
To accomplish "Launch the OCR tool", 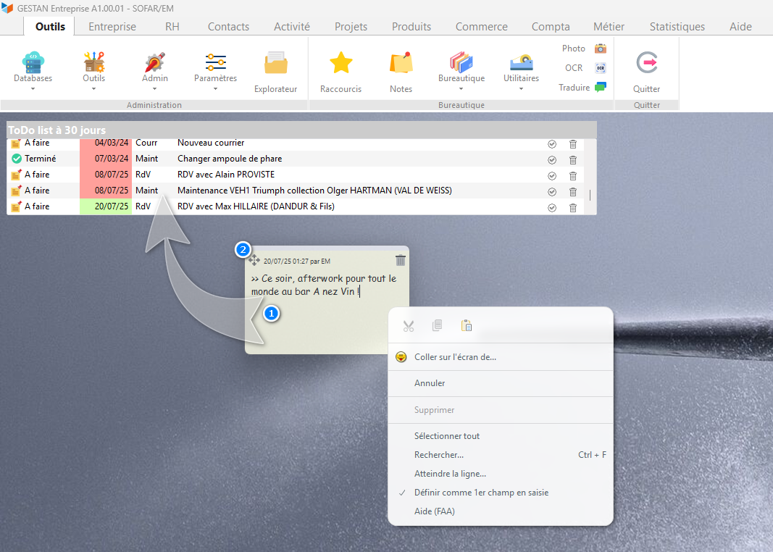I will (600, 68).
